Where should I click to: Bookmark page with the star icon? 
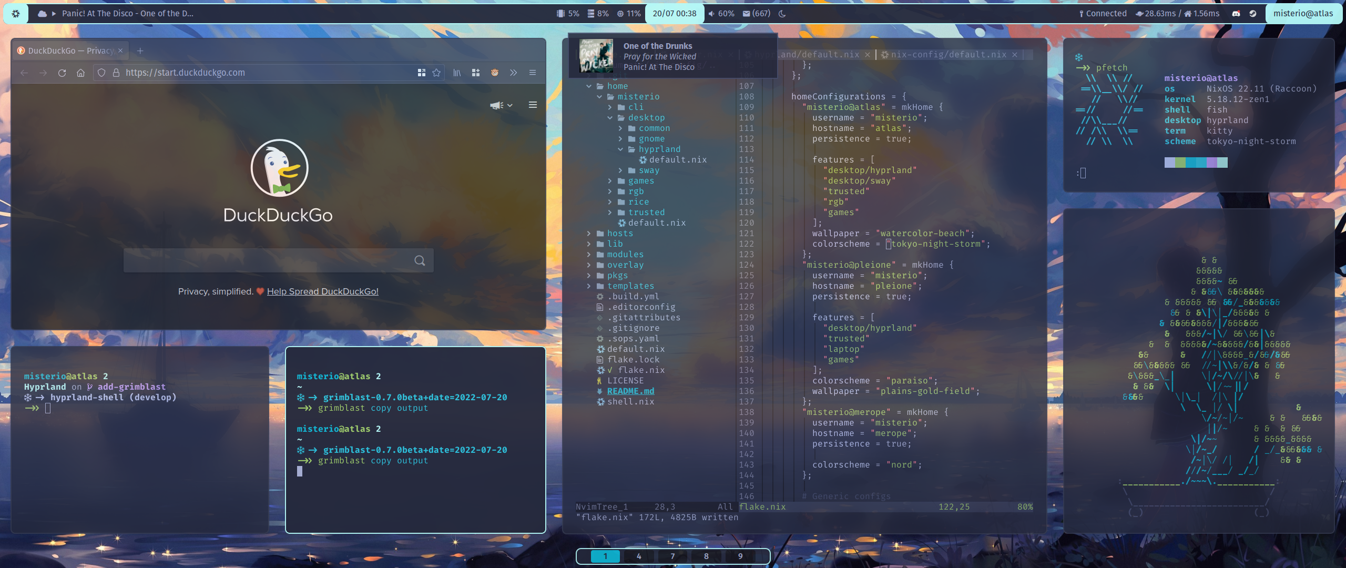pyautogui.click(x=436, y=73)
